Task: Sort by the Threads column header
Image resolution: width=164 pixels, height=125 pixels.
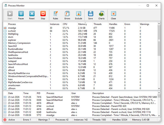Action: tap(100, 24)
